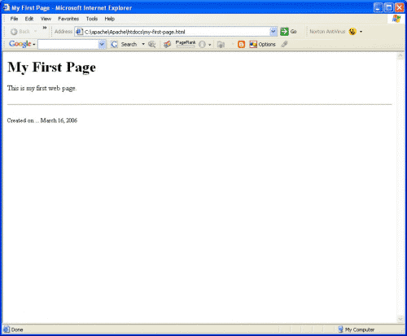Screen dimensions: 407x336
Task: Open the Favorites menu
Action: coord(68,19)
